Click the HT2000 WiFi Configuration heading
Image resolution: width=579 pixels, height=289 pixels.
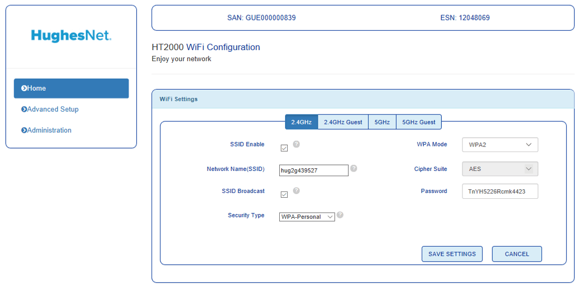click(206, 47)
